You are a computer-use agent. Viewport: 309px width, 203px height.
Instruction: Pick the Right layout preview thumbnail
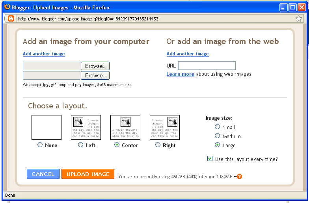click(165, 127)
